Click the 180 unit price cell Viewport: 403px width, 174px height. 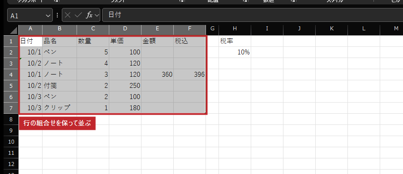[125, 108]
